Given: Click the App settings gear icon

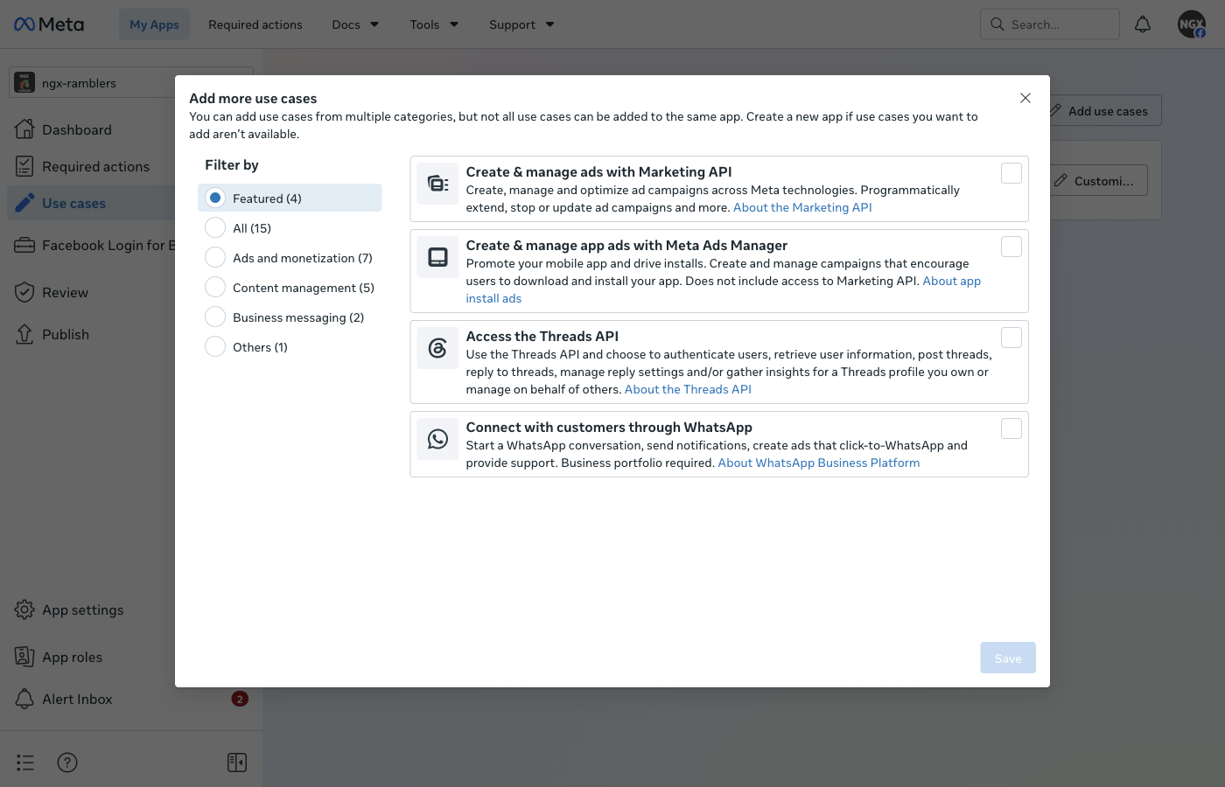Looking at the screenshot, I should click(x=24, y=609).
